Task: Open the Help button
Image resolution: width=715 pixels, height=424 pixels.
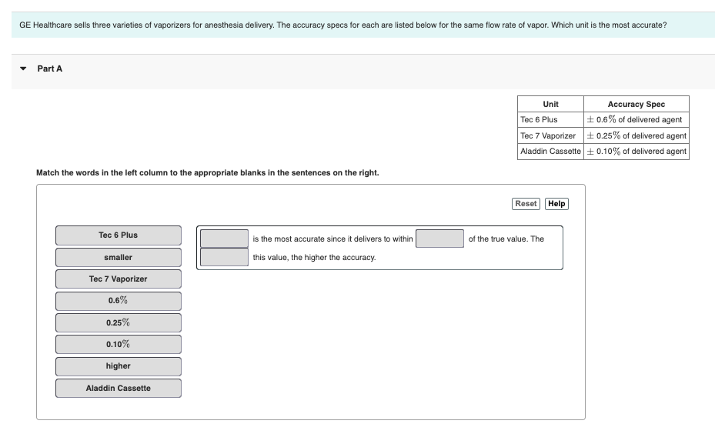Action: coord(556,204)
